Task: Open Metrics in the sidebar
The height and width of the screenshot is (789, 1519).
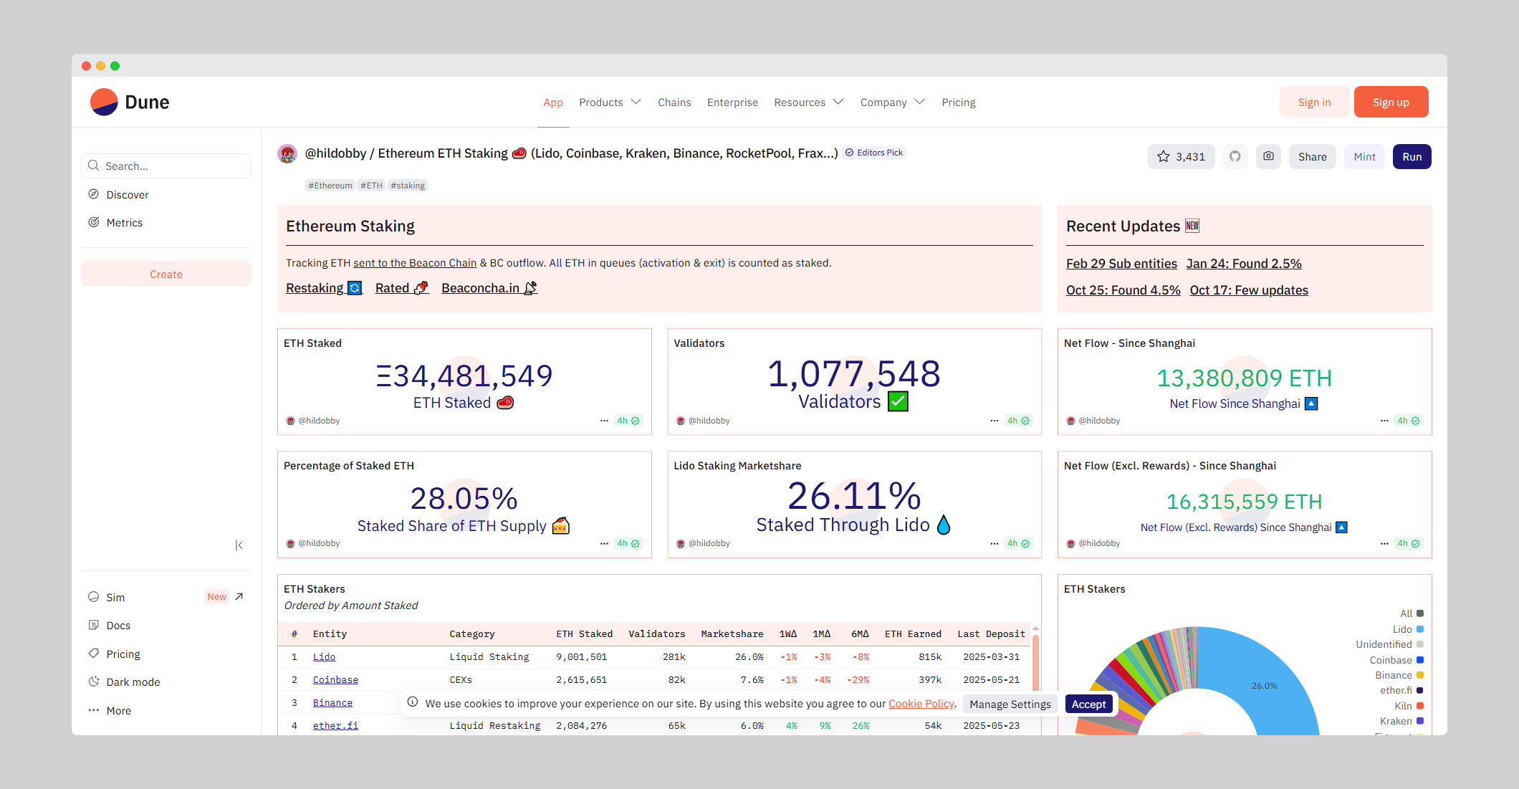Action: click(124, 223)
